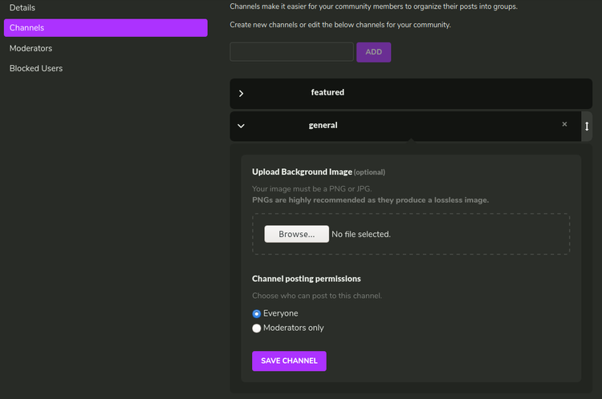Screen dimensions: 602x399
Task: Open Blocked Users section
Action: (36, 68)
